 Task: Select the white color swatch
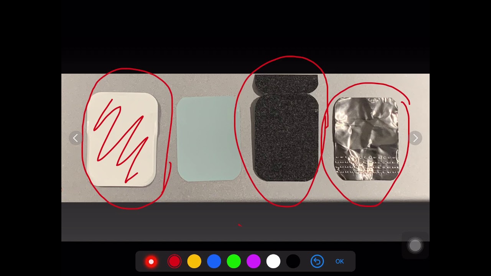273,261
